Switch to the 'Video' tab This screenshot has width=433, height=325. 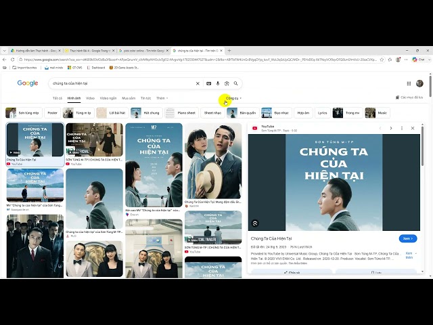point(90,98)
